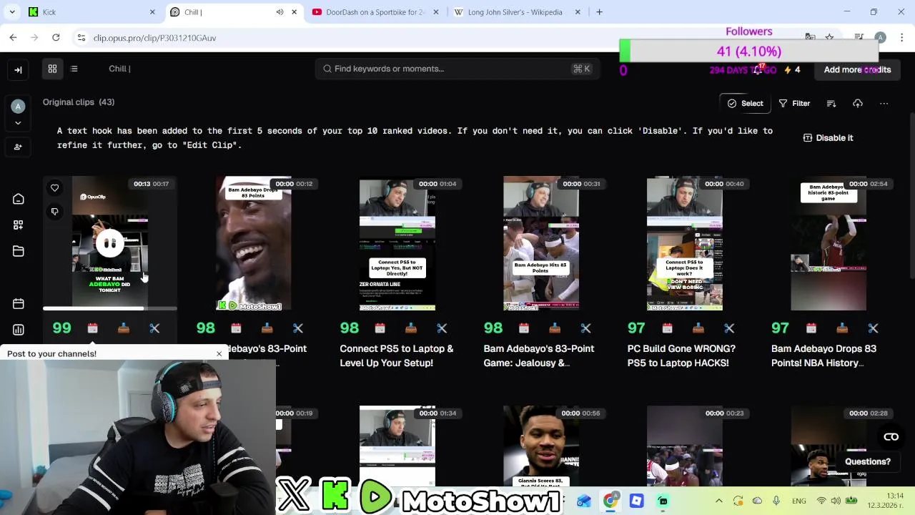This screenshot has height=515, width=915.
Task: Disable the text hook with Disable it
Action: click(x=829, y=138)
